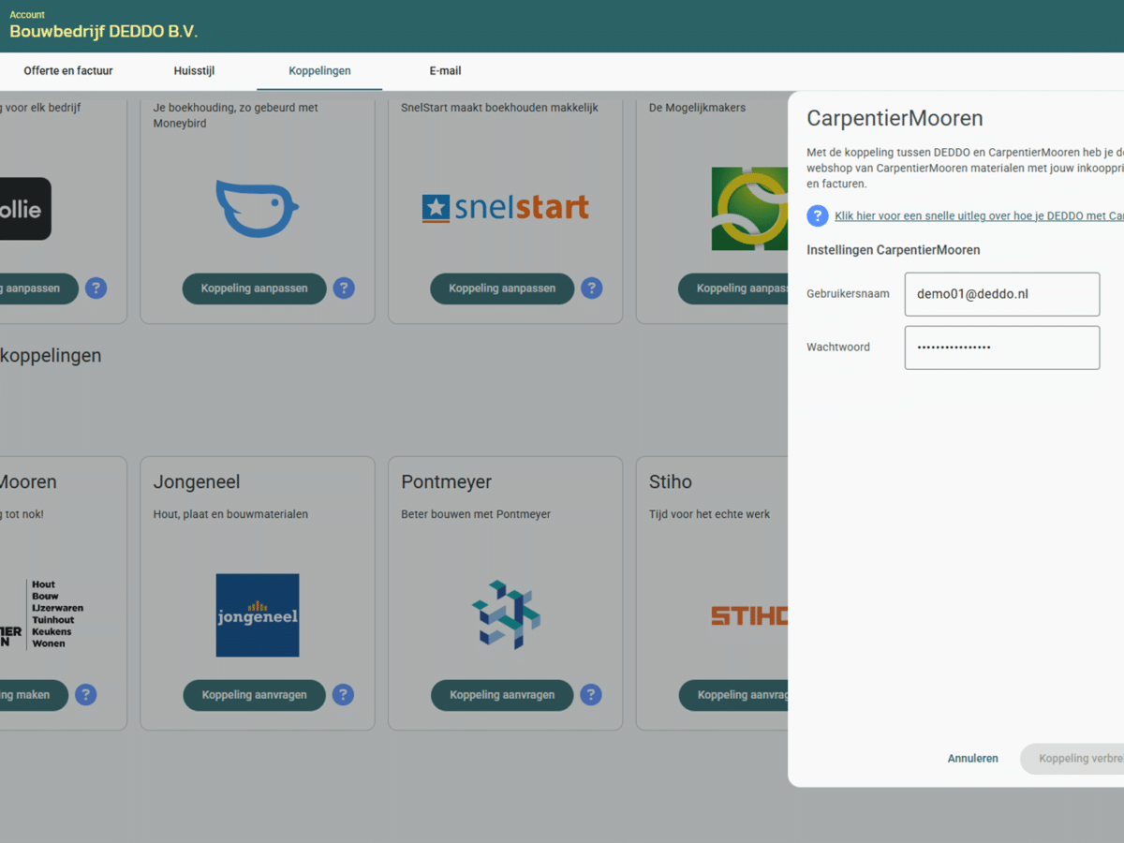
Task: Focus the Wachtwoord password field
Action: coord(1002,348)
